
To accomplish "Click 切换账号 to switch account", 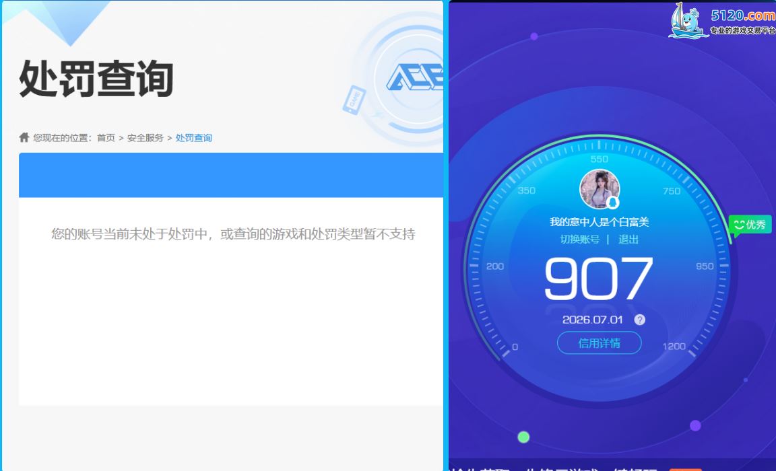I will tap(579, 240).
